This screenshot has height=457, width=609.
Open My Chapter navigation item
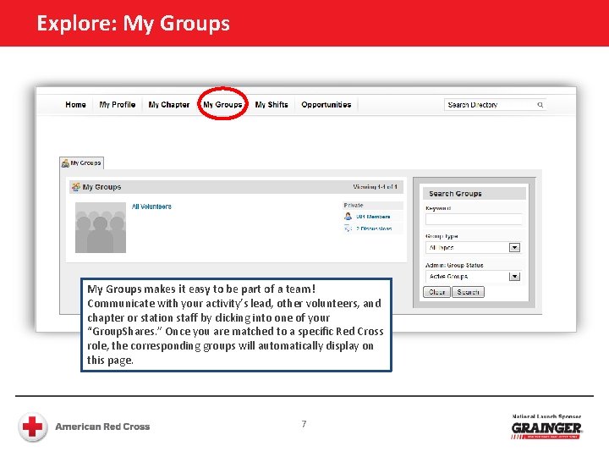click(169, 105)
